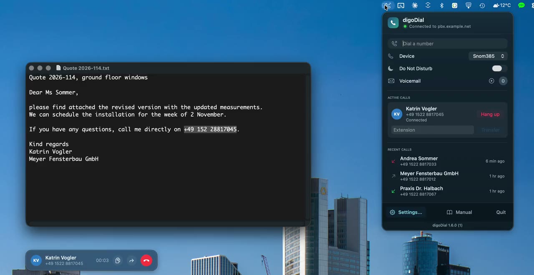Image resolution: width=534 pixels, height=275 pixels.
Task: Open the 12°C weather menu bar item
Action: 502,5
